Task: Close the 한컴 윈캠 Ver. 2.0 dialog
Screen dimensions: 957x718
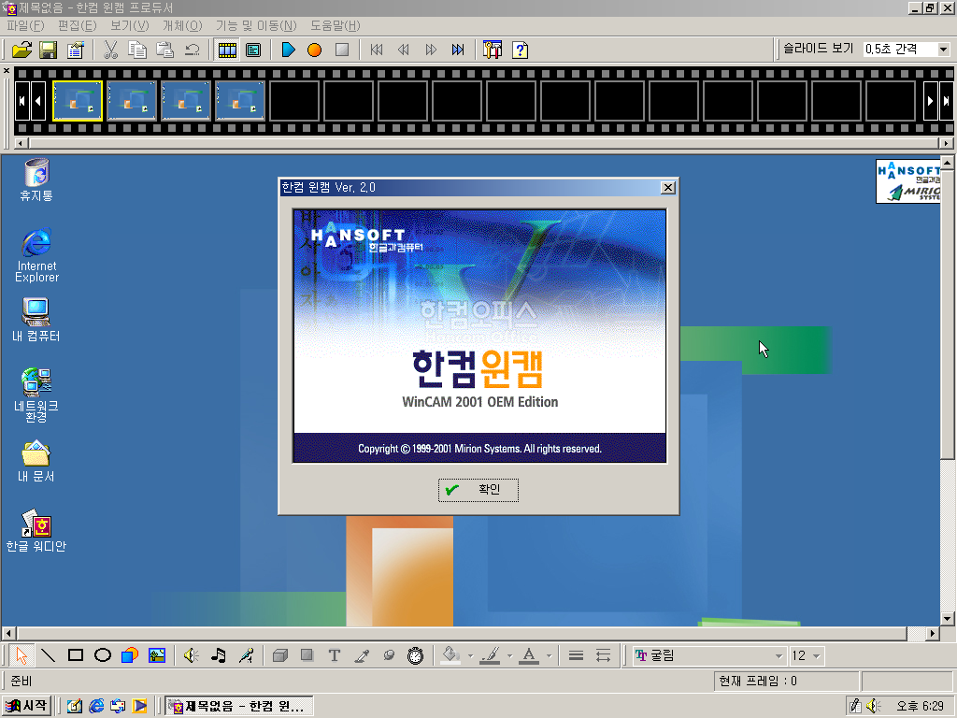Action: 668,187
